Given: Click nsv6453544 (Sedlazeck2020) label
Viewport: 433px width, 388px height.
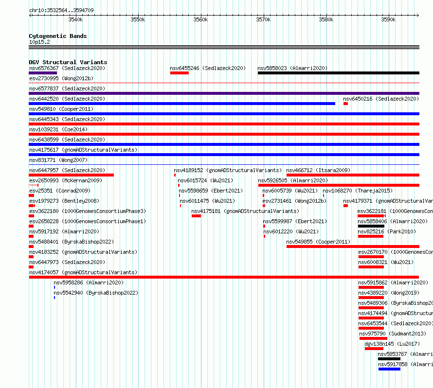Looking at the screenshot, I should point(396,323).
